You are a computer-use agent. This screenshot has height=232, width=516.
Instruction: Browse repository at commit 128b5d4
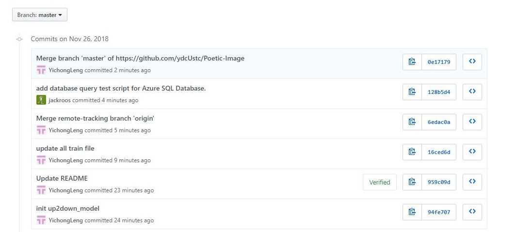[x=472, y=92]
